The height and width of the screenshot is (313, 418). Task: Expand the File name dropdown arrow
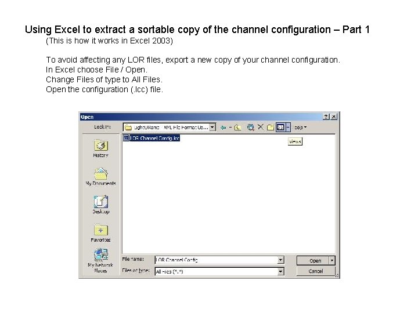click(281, 260)
